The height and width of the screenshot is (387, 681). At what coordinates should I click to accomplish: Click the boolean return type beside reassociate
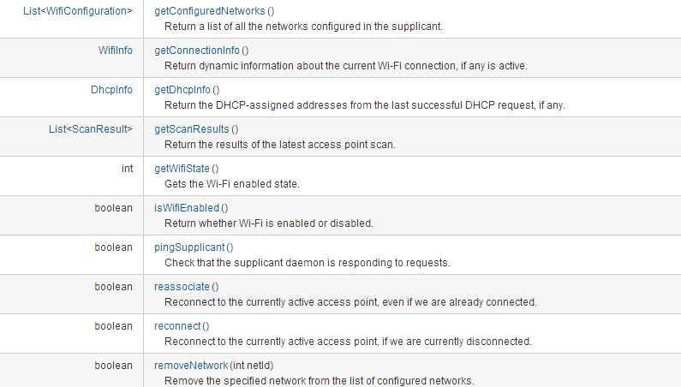click(x=114, y=286)
